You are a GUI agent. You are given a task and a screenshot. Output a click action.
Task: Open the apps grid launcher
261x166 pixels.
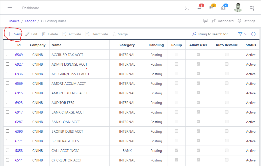(252, 8)
